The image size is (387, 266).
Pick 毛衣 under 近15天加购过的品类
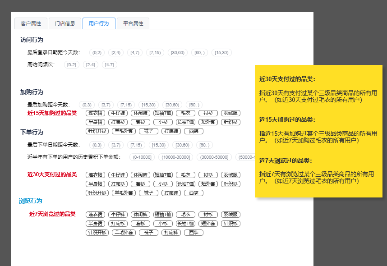coord(185,113)
